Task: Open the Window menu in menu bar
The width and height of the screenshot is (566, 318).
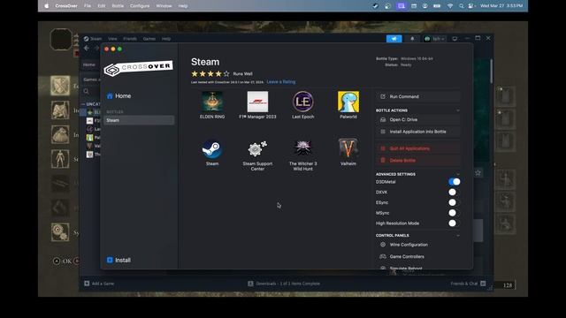Action: [x=164, y=6]
